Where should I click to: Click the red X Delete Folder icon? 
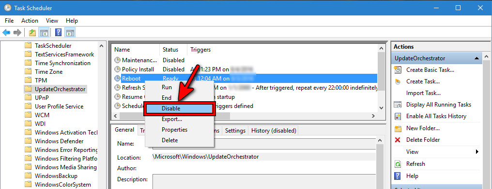click(x=398, y=140)
